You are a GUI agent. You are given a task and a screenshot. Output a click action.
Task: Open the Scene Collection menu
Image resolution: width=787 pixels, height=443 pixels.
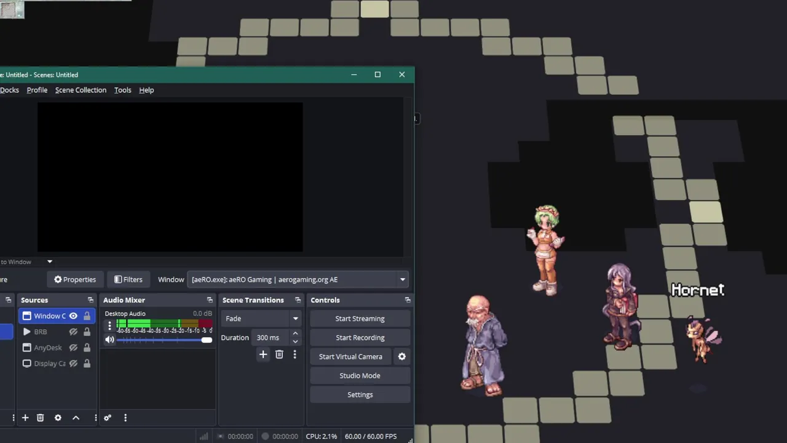coord(81,90)
